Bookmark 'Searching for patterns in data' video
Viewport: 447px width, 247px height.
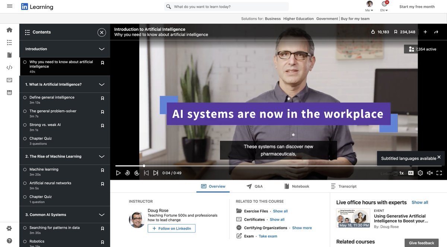[102, 228]
